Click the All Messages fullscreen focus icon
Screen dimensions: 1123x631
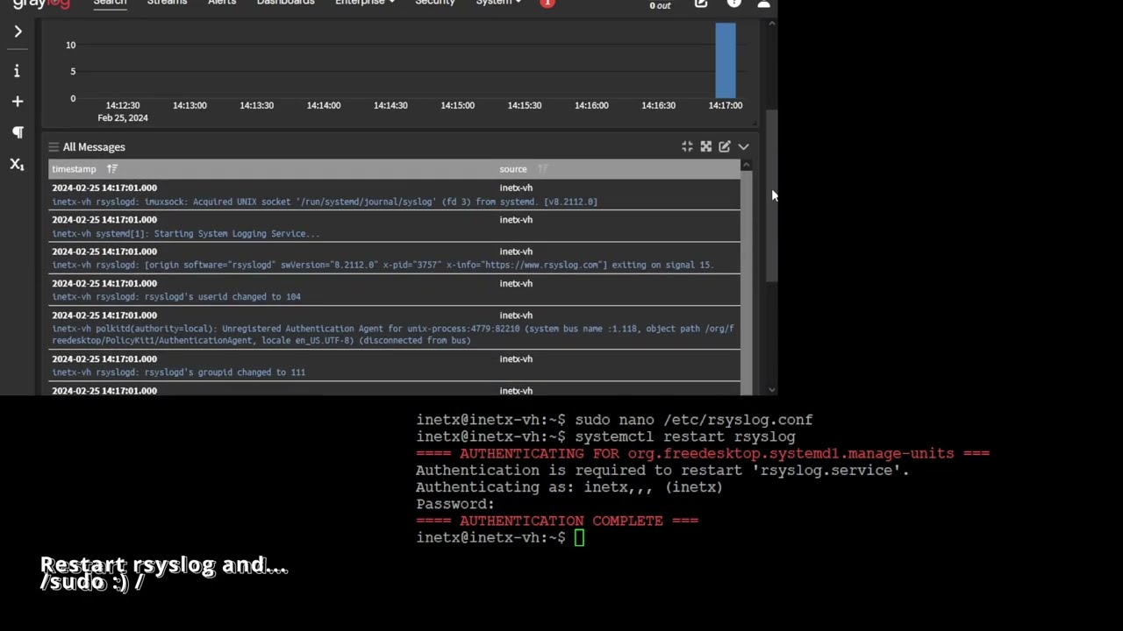tap(705, 146)
